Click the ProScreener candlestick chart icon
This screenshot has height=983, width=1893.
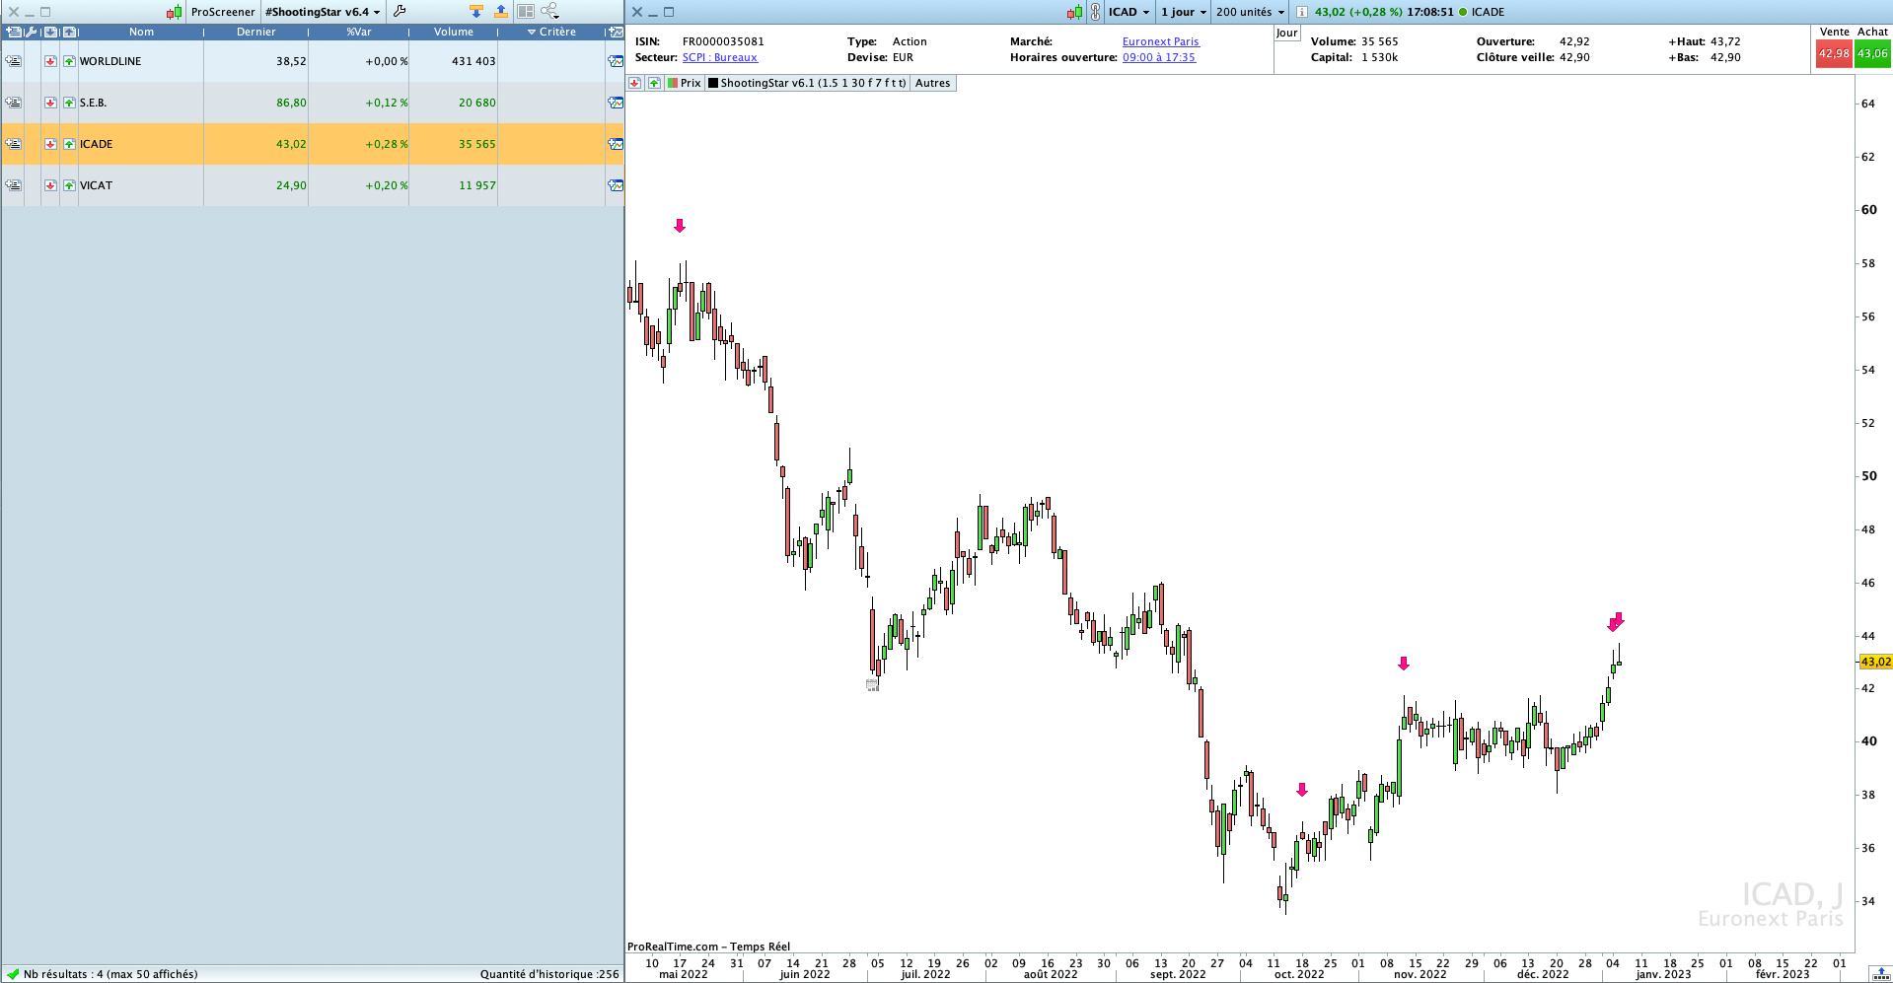point(175,12)
